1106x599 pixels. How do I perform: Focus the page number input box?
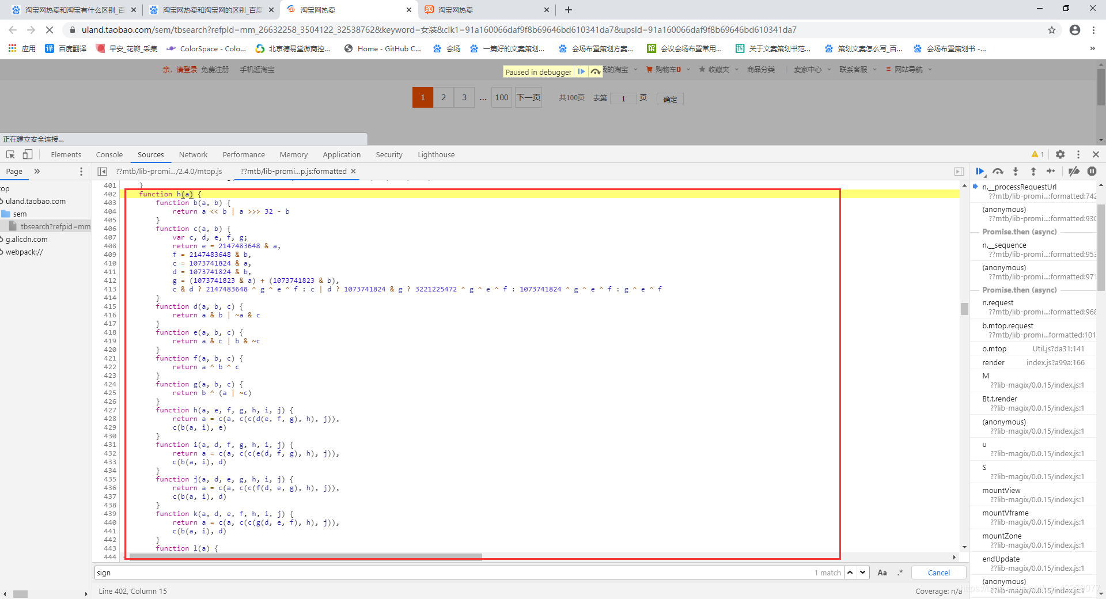pos(623,98)
